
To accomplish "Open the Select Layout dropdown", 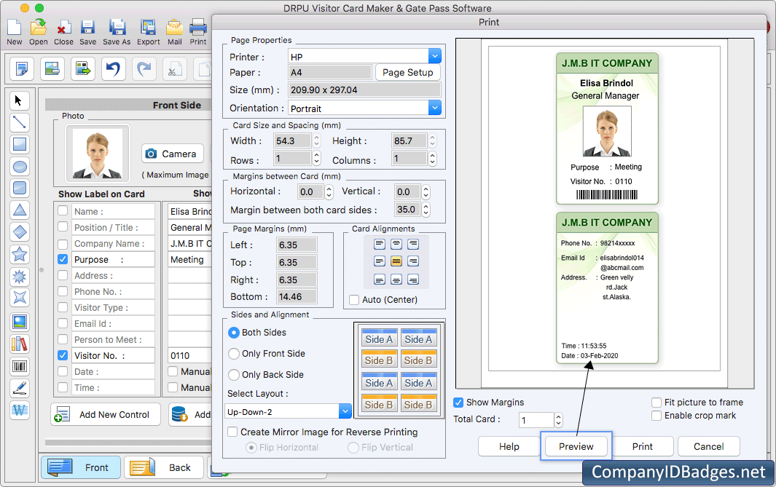I will (345, 411).
